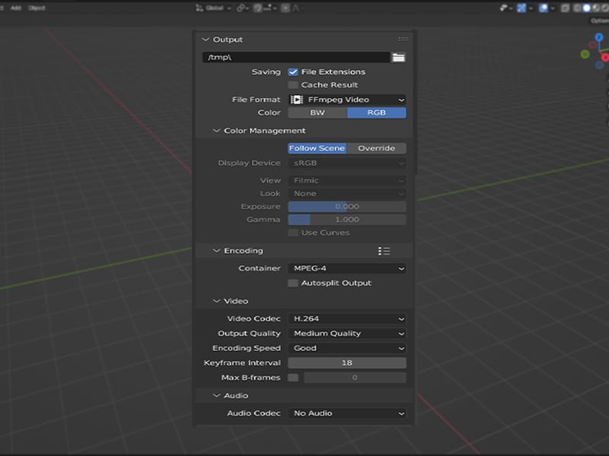Toggle the Show Gizmos icon
609x456 pixels.
521,8
